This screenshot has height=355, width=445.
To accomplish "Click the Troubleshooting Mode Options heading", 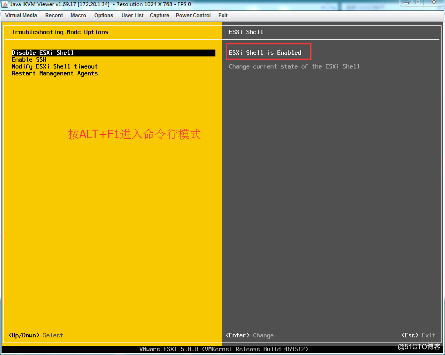I will tap(60, 32).
